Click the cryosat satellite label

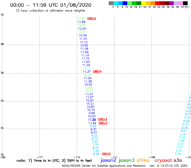click(x=163, y=161)
